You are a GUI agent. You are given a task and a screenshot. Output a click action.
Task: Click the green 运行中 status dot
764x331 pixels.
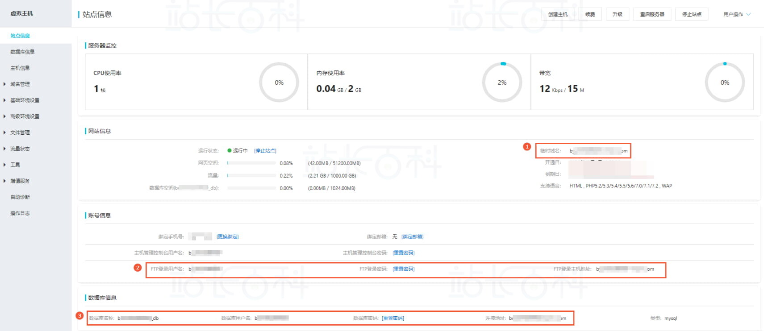[230, 151]
